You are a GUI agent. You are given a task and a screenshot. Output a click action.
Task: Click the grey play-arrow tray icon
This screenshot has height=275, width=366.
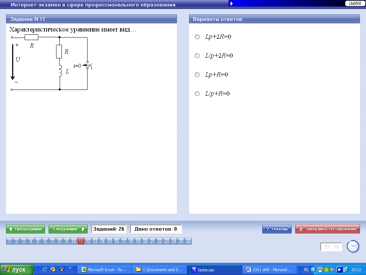click(333, 270)
